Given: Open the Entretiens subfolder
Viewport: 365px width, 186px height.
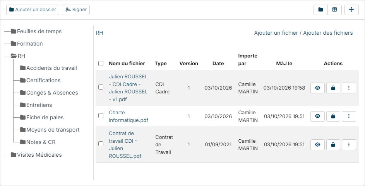Looking at the screenshot, I should pyautogui.click(x=36, y=105).
